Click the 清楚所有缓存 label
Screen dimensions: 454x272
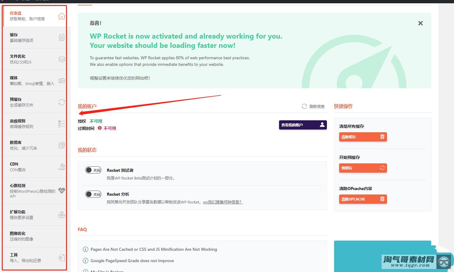point(351,126)
